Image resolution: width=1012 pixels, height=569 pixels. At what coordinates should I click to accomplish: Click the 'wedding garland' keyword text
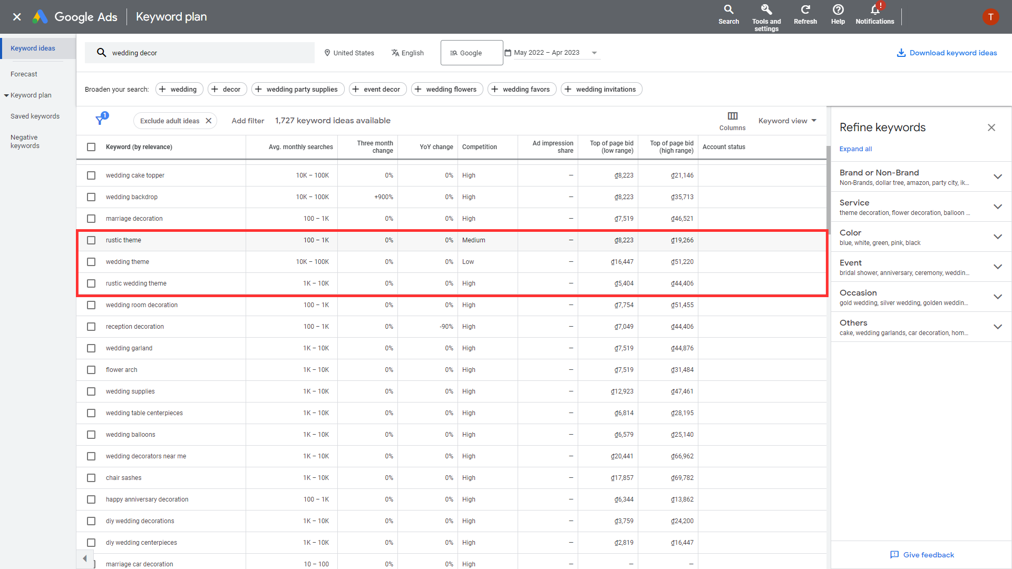[129, 348]
